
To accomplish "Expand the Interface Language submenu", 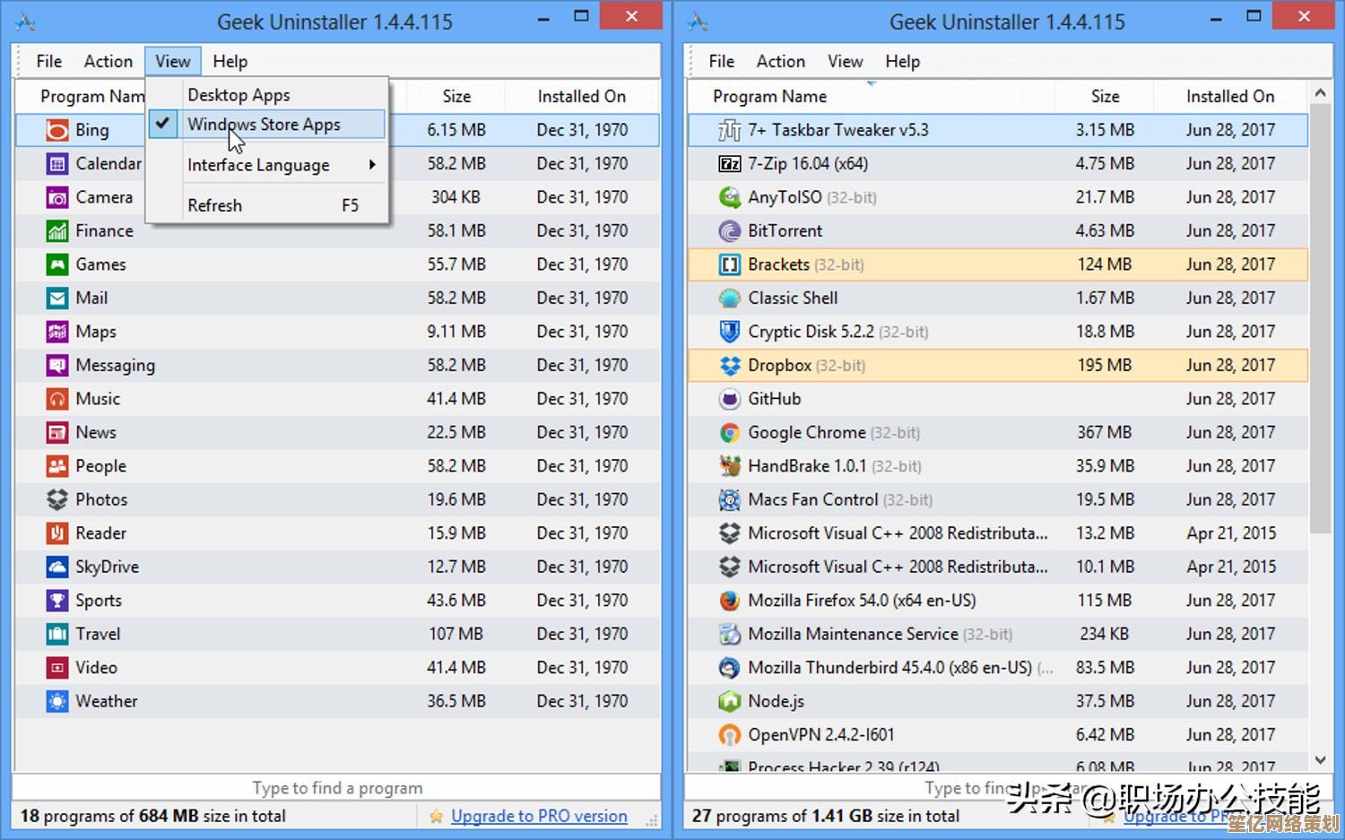I will coord(258,165).
